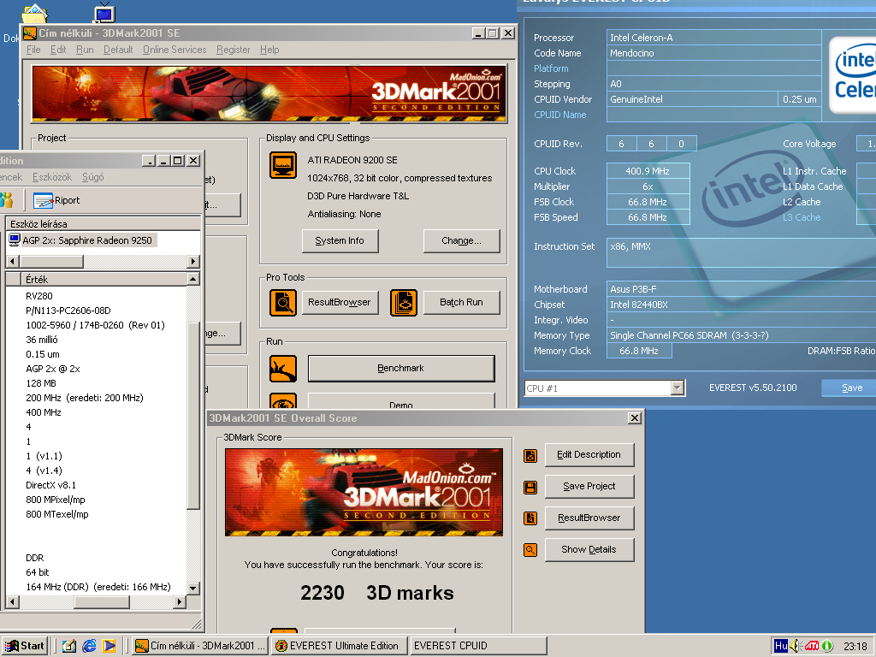
Task: Click the Eszköz leírása column header
Action: 103,224
